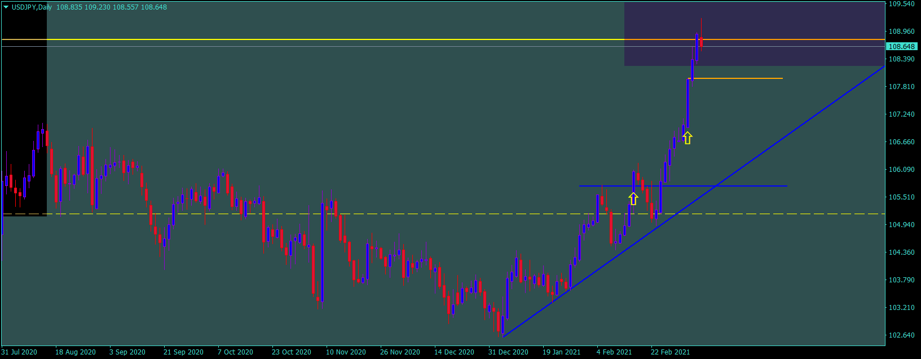The height and width of the screenshot is (359, 921).
Task: Click price scale label 104.940
Action: [x=902, y=225]
